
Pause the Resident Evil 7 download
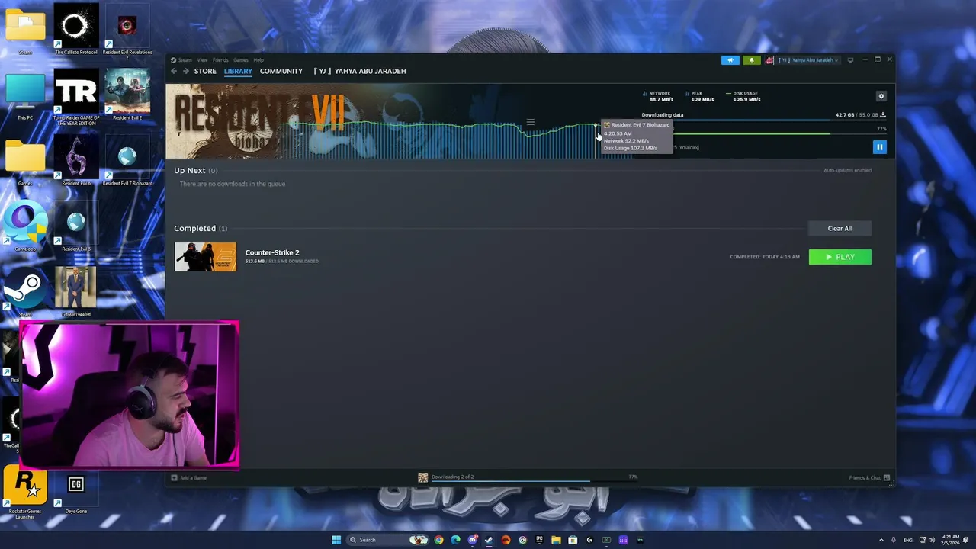coord(879,147)
